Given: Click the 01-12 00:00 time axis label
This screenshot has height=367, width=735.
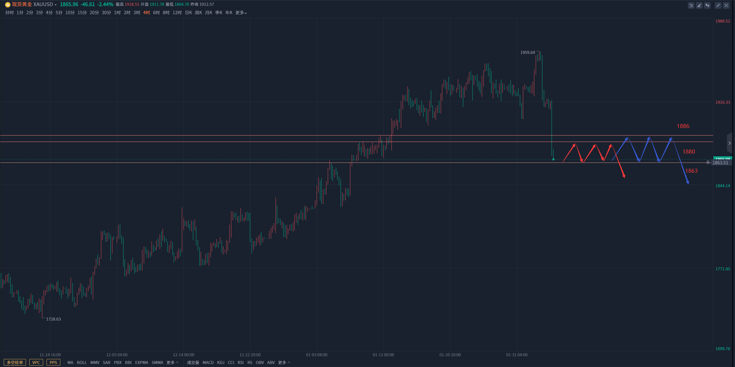Looking at the screenshot, I should coord(383,355).
